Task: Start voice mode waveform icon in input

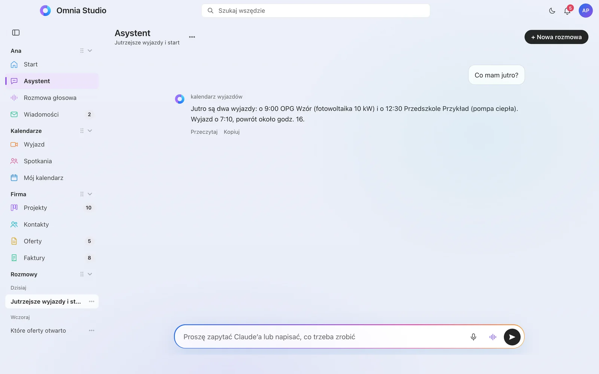Action: point(493,337)
